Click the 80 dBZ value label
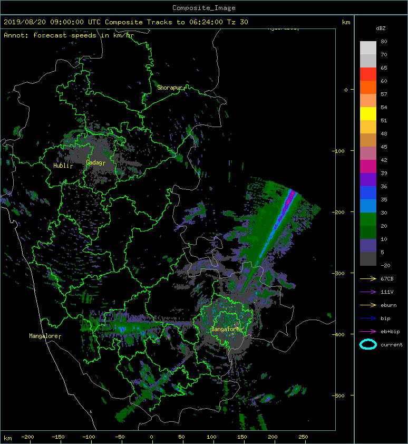 tap(384, 41)
